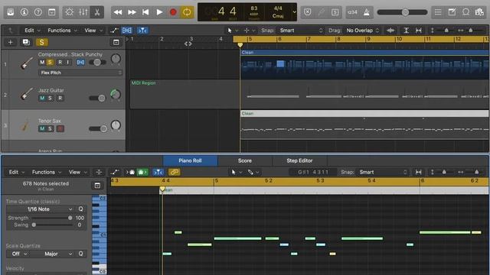Open Drag mode No Overlap dropdown
Viewport: 490px width, 275px height.
click(362, 31)
